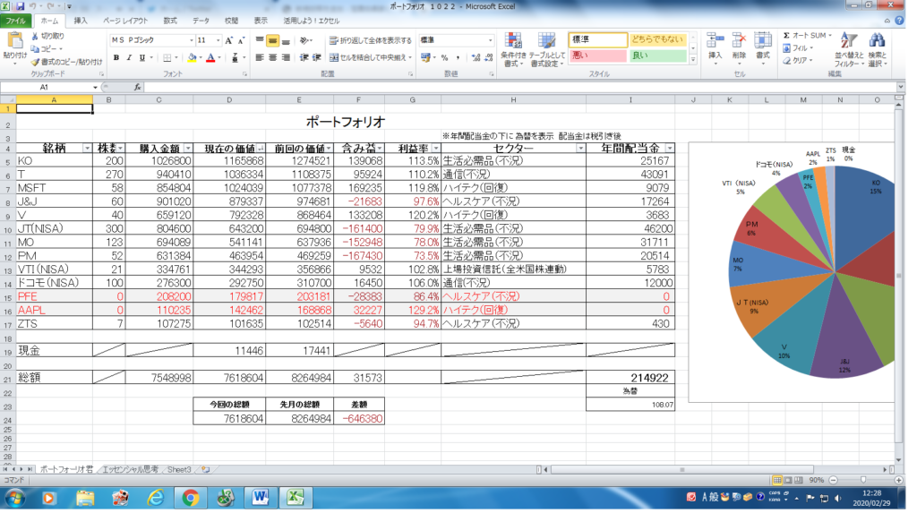Viewport: 917px width, 513px height.
Task: Switch to Page Break Preview in status bar
Action: 798,480
